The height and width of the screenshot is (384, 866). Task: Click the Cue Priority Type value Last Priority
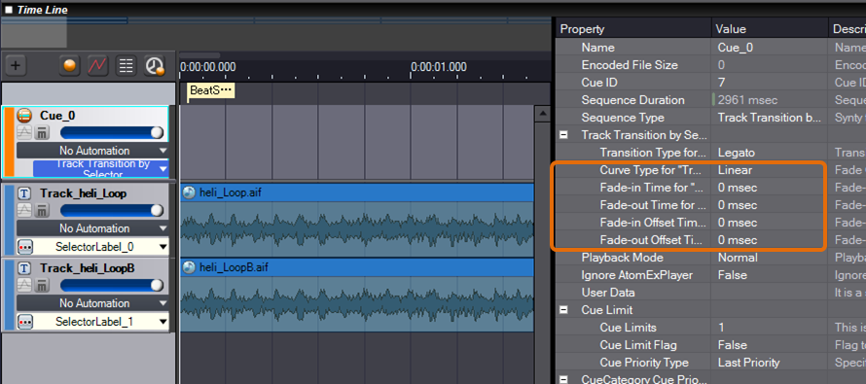coord(770,363)
